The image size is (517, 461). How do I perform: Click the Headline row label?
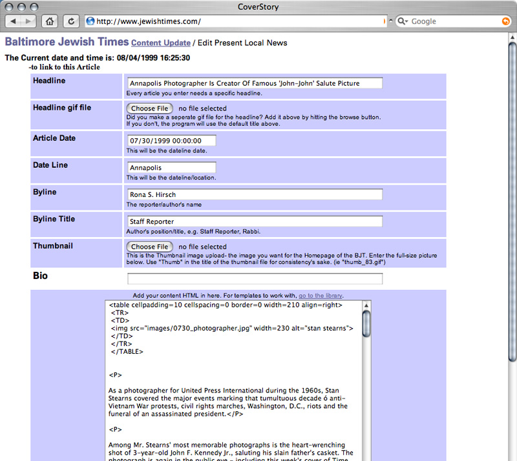[49, 81]
